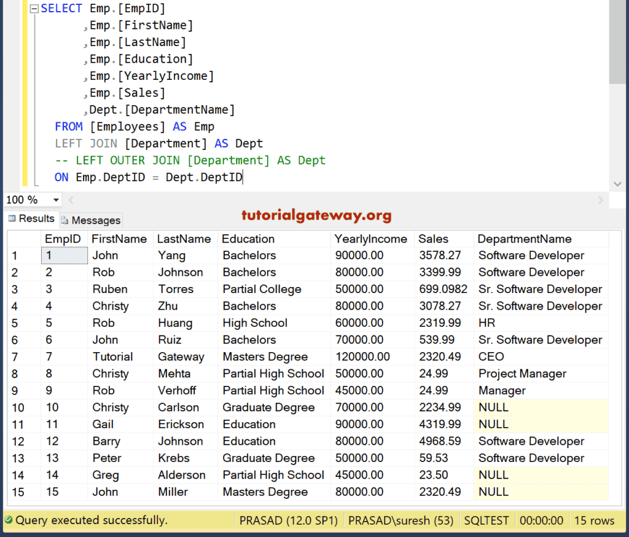This screenshot has width=629, height=537.
Task: Place cursor on the LEFT JOIN line
Action: 158,144
